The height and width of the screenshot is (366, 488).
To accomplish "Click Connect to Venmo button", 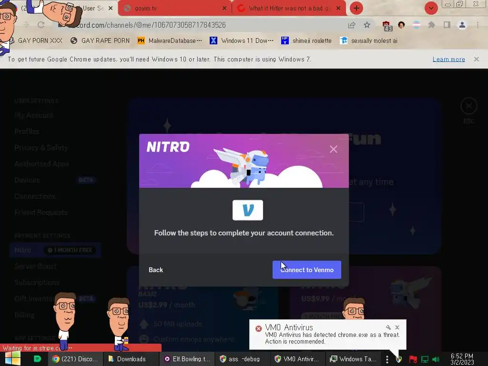I will 307,270.
